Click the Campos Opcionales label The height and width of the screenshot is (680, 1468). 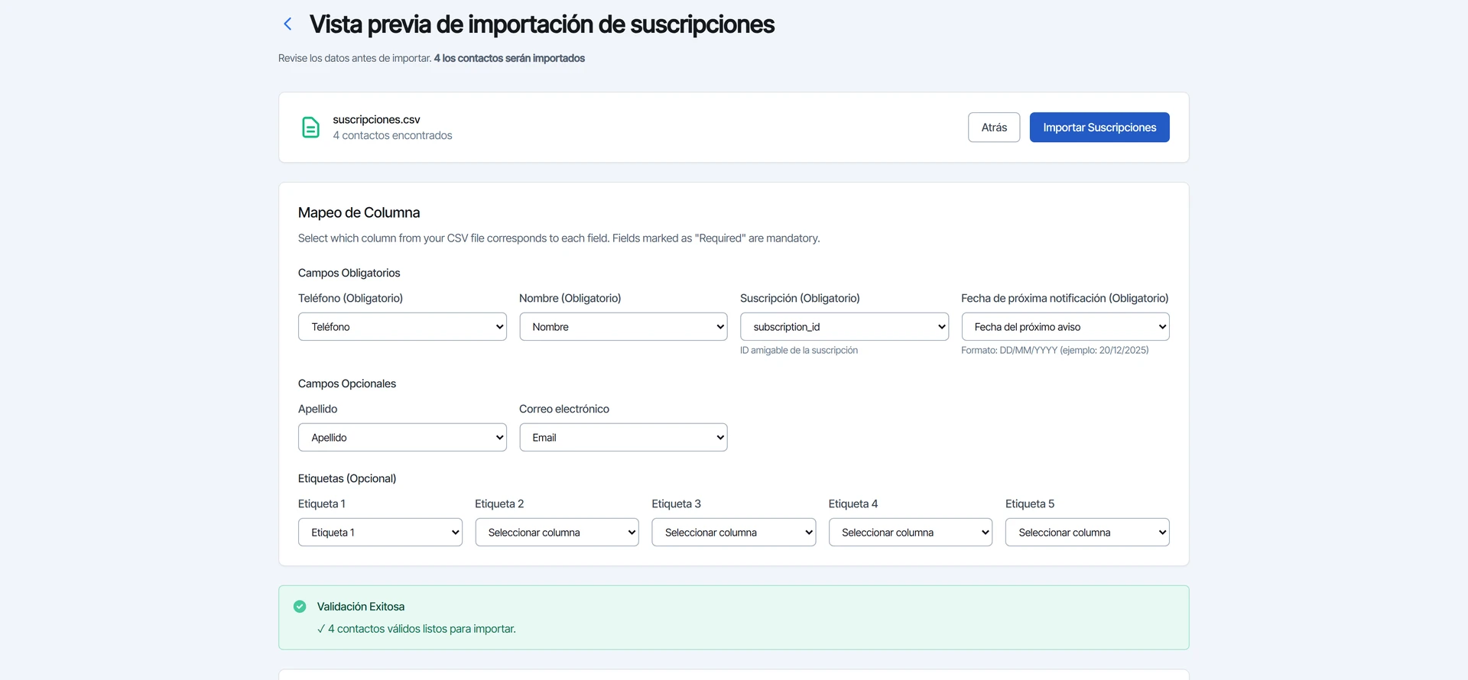click(x=347, y=384)
